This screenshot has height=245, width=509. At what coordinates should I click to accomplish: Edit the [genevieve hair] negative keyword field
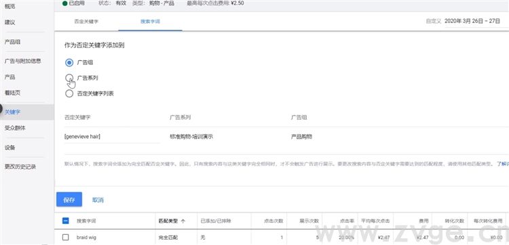tap(112, 137)
